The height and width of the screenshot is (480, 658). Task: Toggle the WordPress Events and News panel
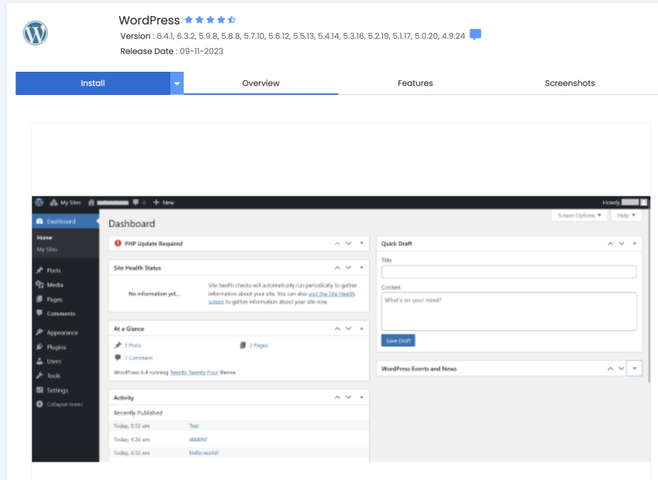coord(634,369)
